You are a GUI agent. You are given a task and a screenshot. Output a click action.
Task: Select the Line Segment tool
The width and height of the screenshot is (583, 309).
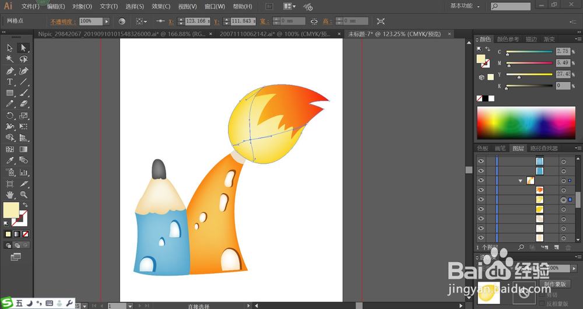point(23,82)
